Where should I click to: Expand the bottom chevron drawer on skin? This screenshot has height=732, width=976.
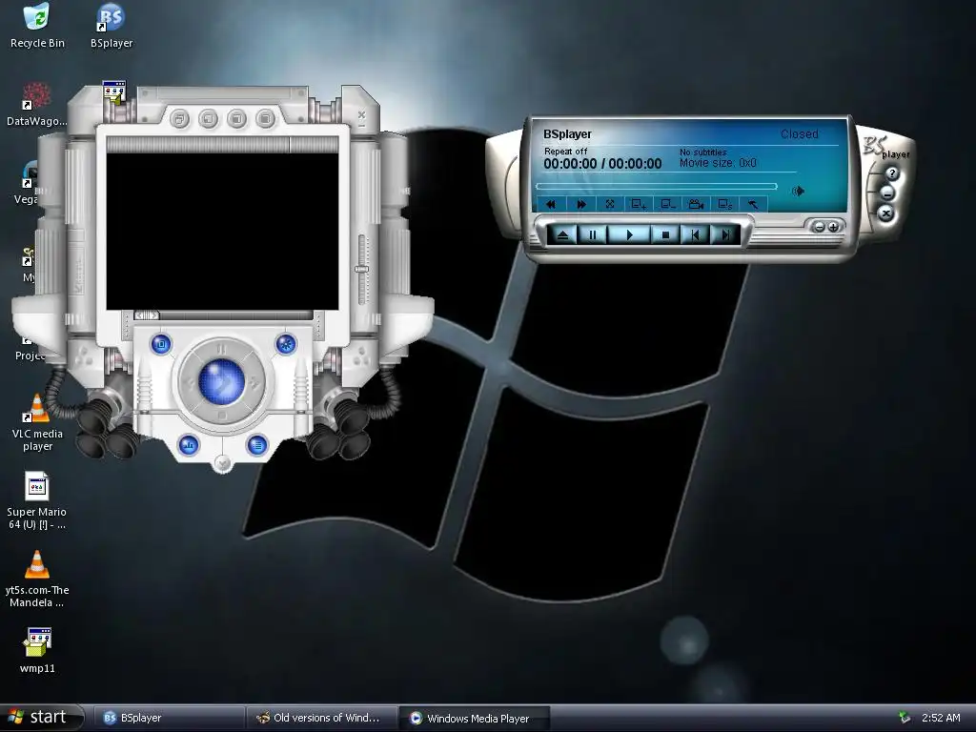tap(222, 462)
